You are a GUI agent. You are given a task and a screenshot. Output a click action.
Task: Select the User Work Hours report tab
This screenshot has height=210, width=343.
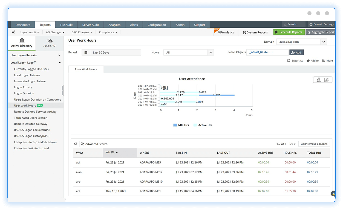point(86,69)
